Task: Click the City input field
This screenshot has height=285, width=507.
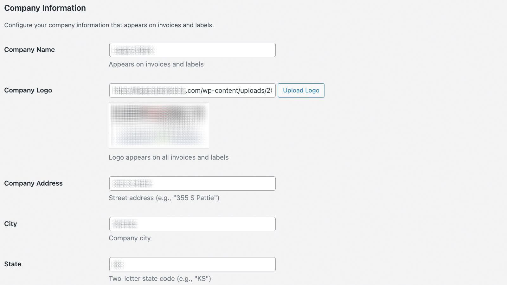Action: point(192,224)
